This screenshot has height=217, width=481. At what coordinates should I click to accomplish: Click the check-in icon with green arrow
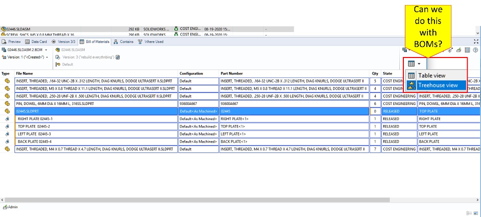tap(459, 50)
